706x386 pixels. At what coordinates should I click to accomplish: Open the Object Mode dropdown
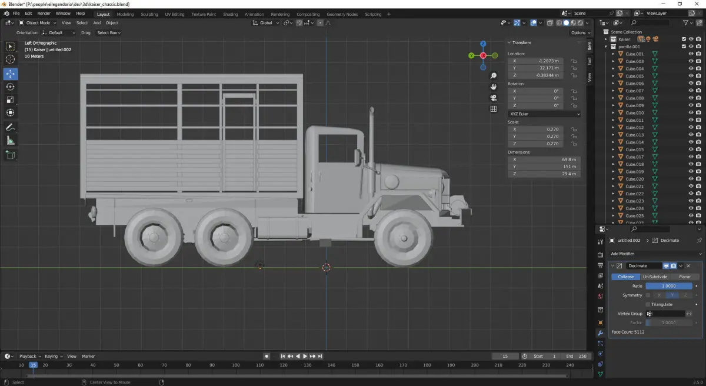36,23
